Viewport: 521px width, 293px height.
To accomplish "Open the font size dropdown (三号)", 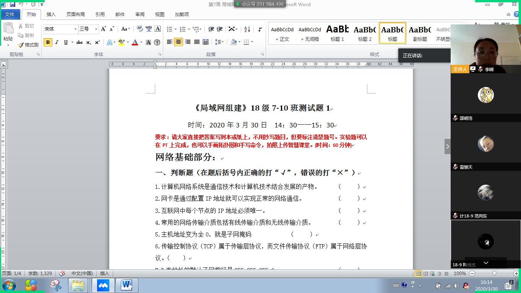I will click(96, 29).
